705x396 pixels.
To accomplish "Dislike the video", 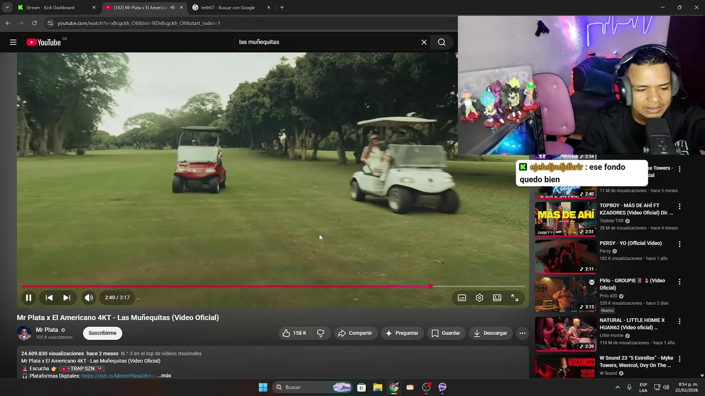I will pos(321,333).
